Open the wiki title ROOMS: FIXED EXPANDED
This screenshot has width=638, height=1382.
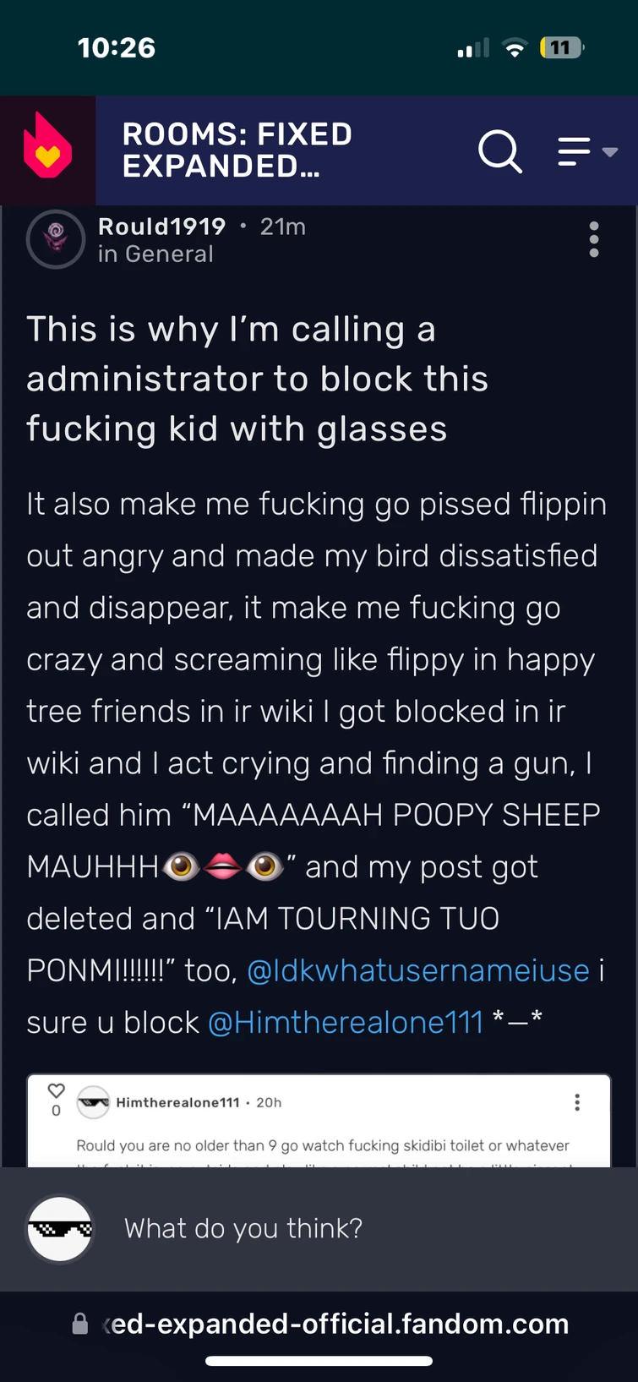click(x=237, y=150)
